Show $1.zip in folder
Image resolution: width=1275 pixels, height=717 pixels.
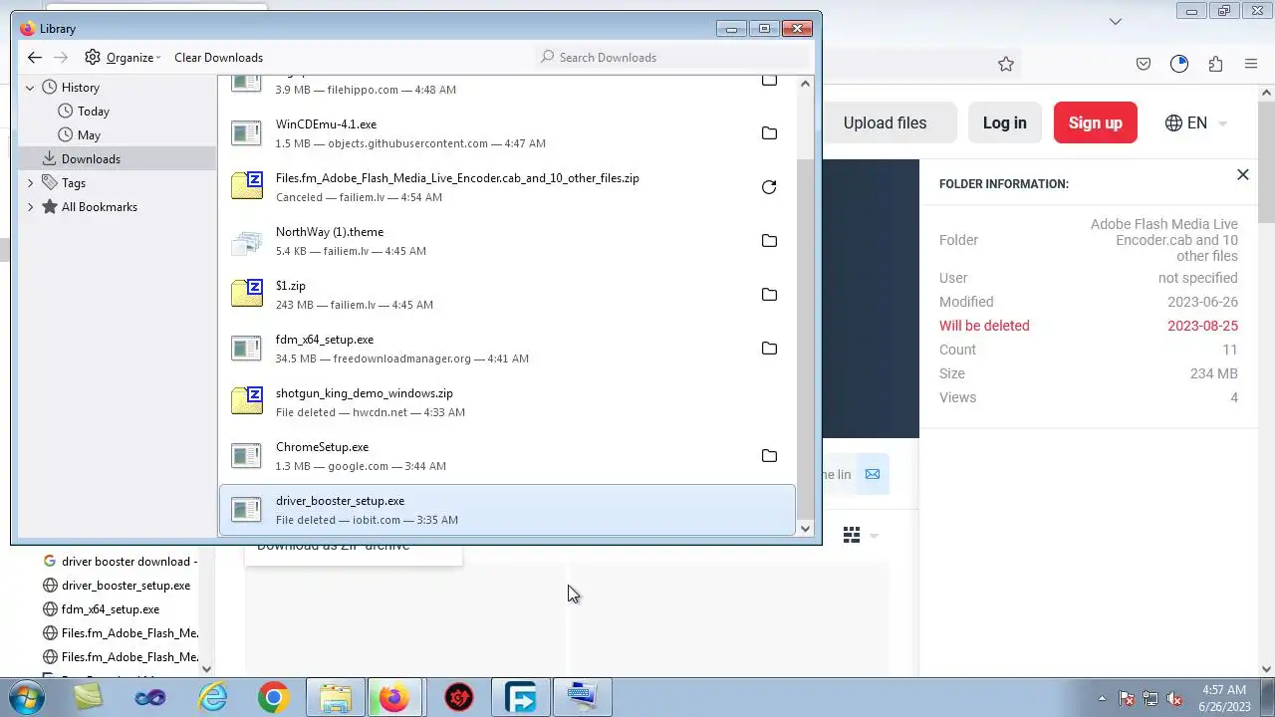coord(769,295)
